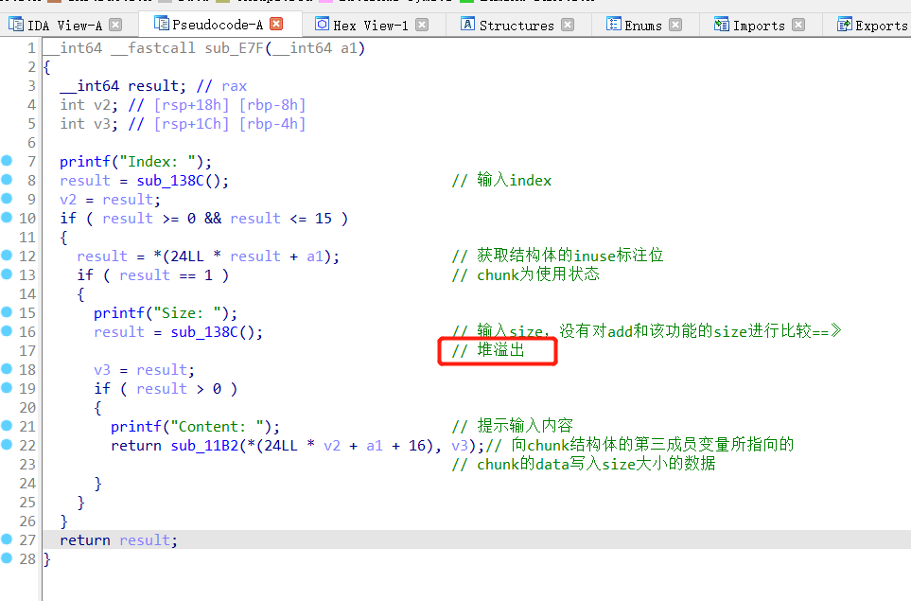Screen dimensions: 911x601
Task: Open the Imports tab
Action: pos(759,25)
